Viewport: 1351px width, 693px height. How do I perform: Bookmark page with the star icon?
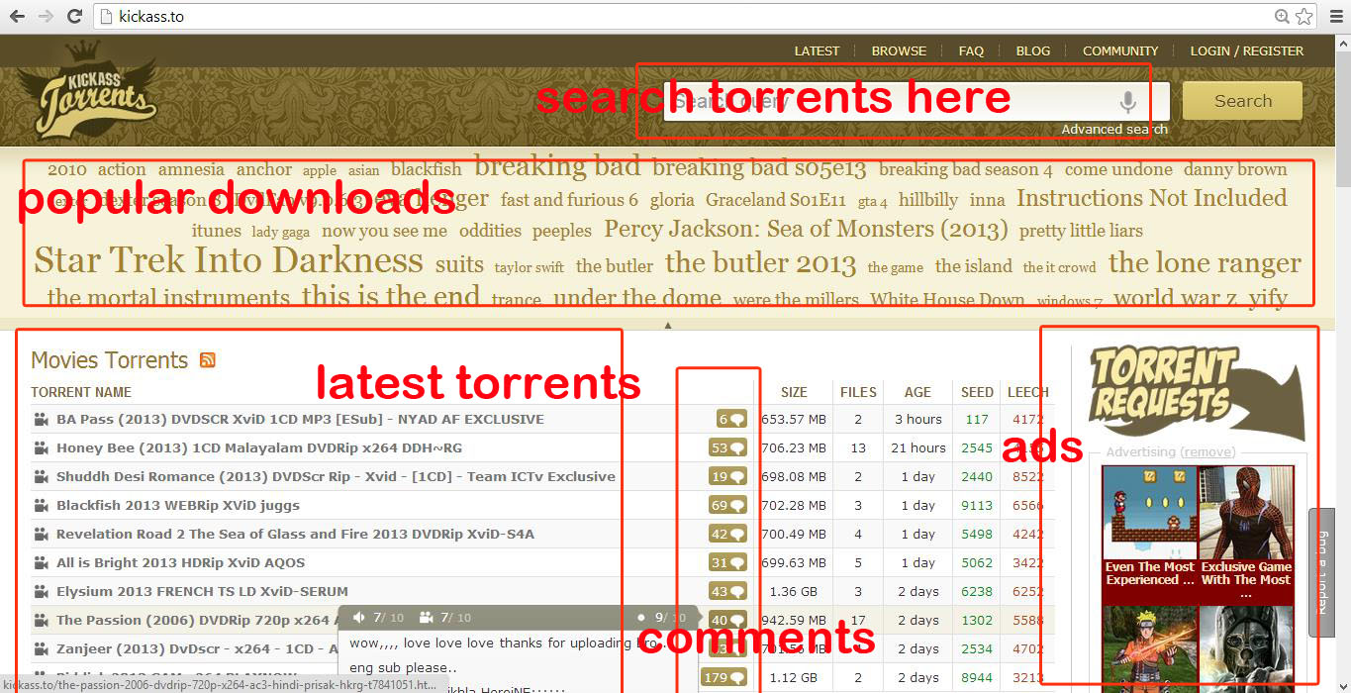[x=1304, y=16]
